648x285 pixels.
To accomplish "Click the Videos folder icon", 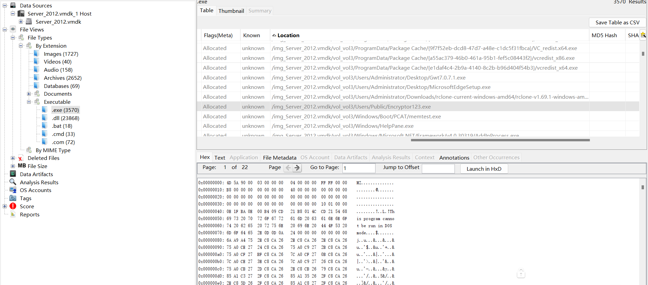I will point(36,62).
